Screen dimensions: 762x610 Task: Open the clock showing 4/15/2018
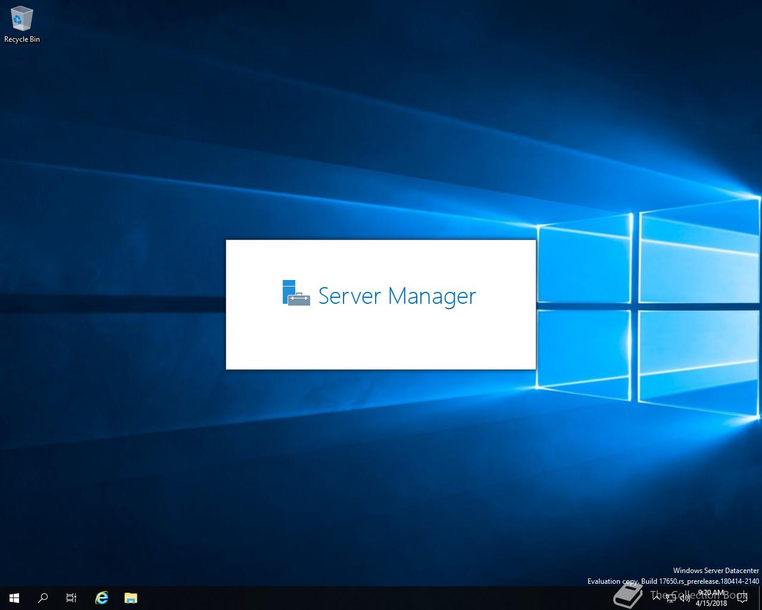(711, 598)
